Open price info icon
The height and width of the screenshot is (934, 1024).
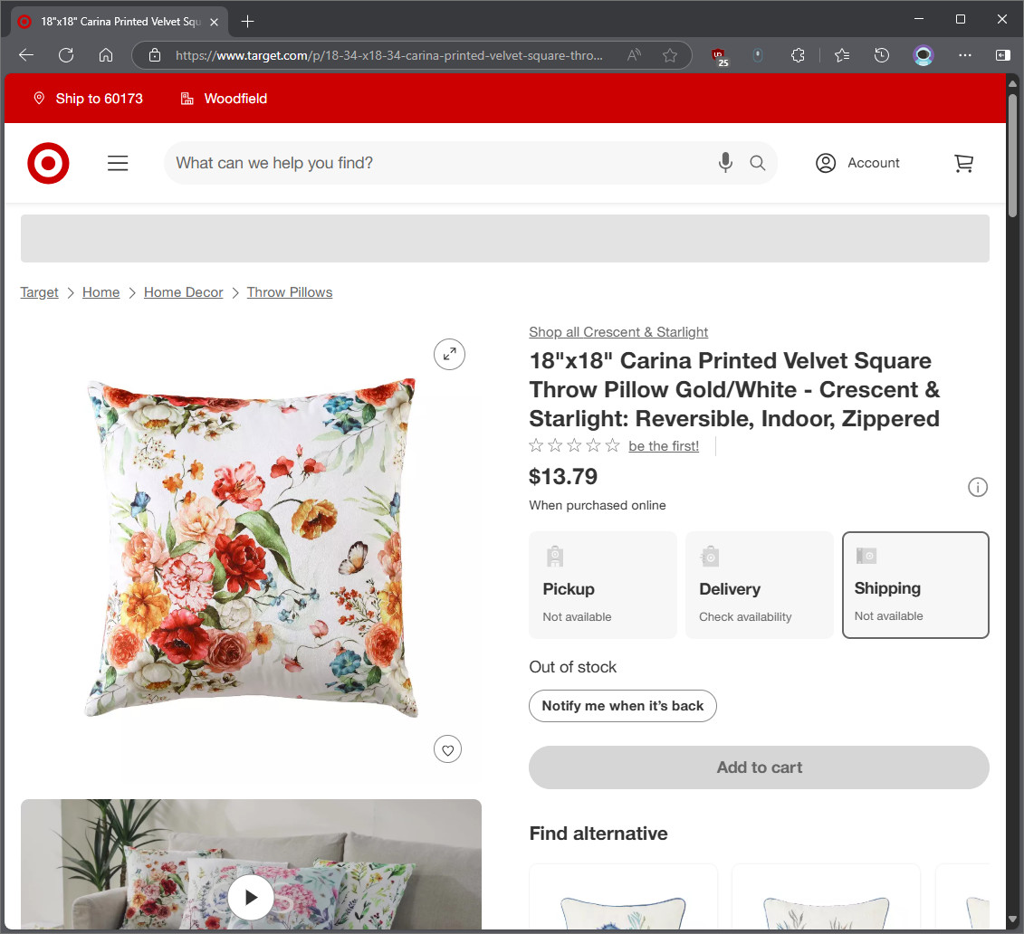pos(978,487)
